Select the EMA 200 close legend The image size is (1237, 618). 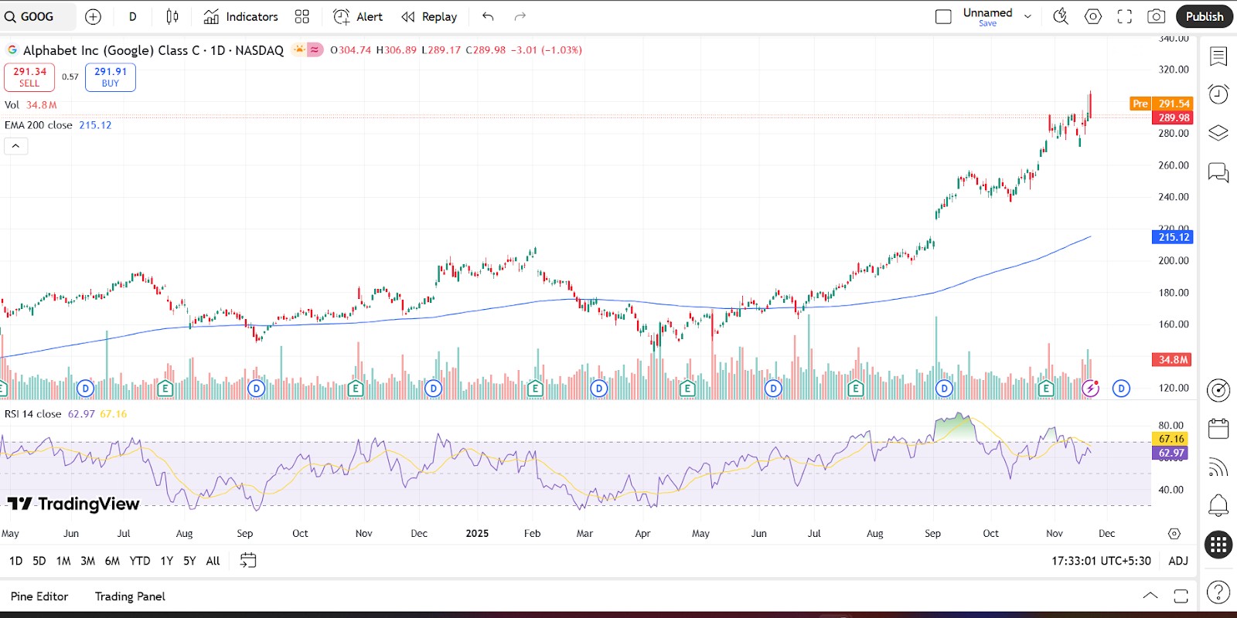click(x=58, y=125)
